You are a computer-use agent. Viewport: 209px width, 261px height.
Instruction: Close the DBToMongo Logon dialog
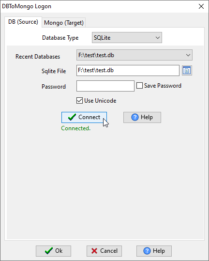click(201, 6)
